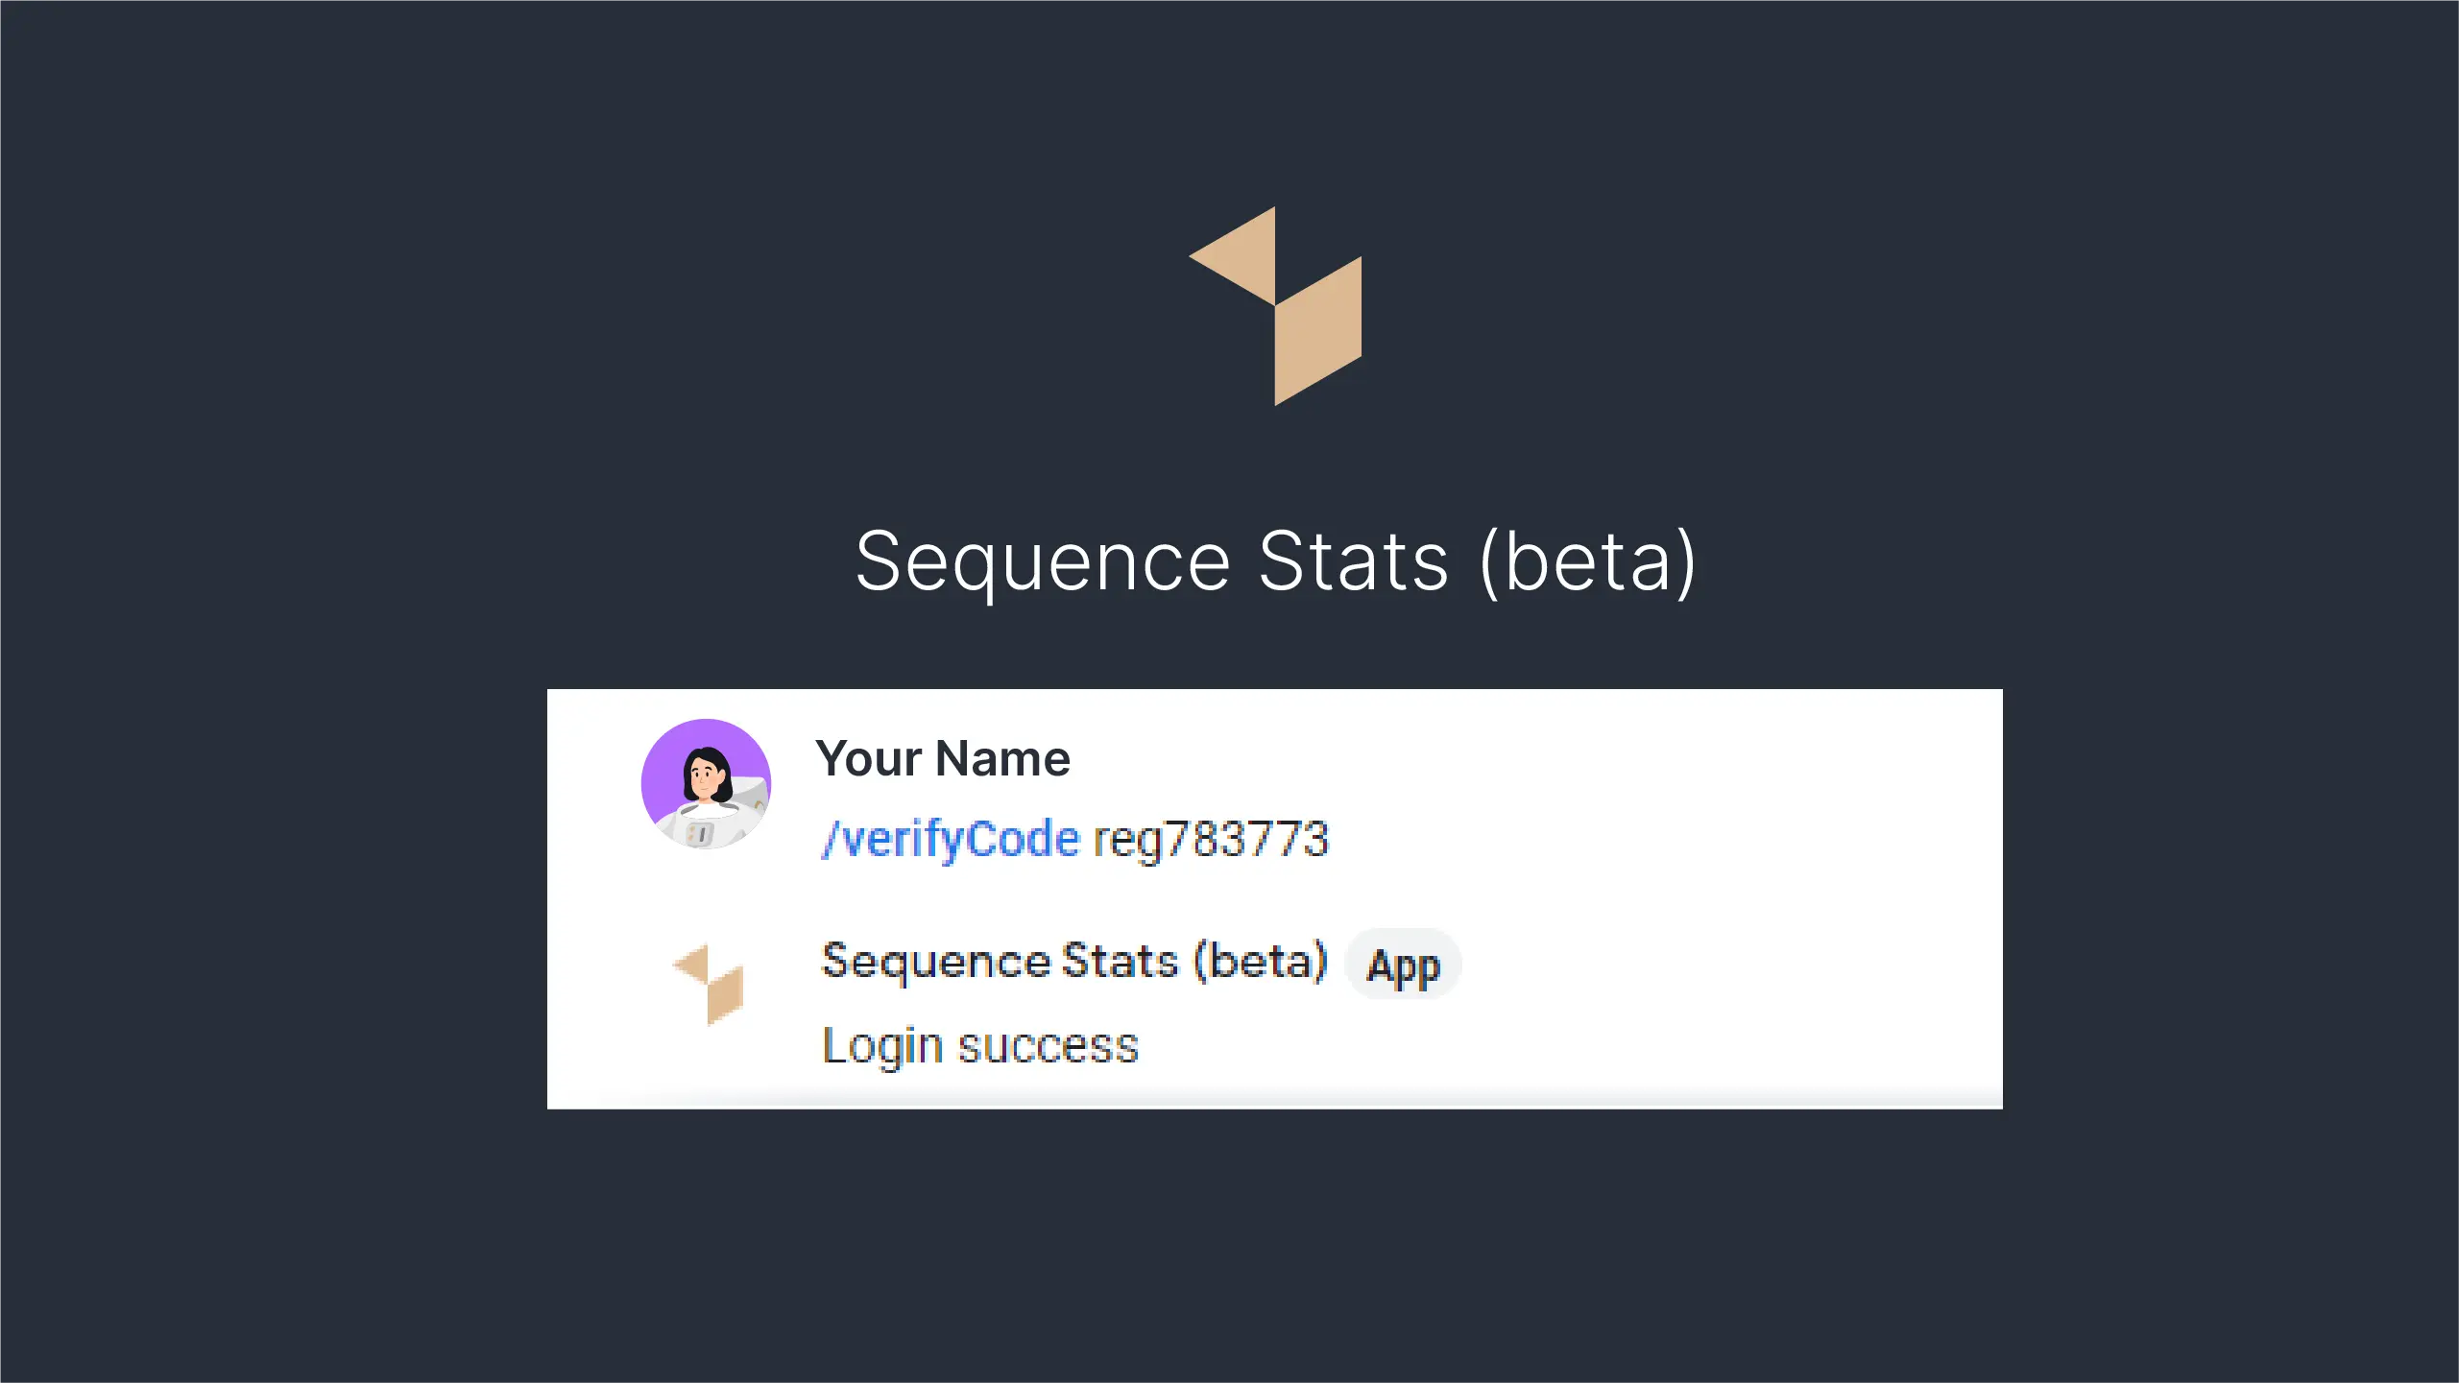Click the astronaut's face inside the avatar
This screenshot has height=1383, width=2459.
(x=706, y=775)
